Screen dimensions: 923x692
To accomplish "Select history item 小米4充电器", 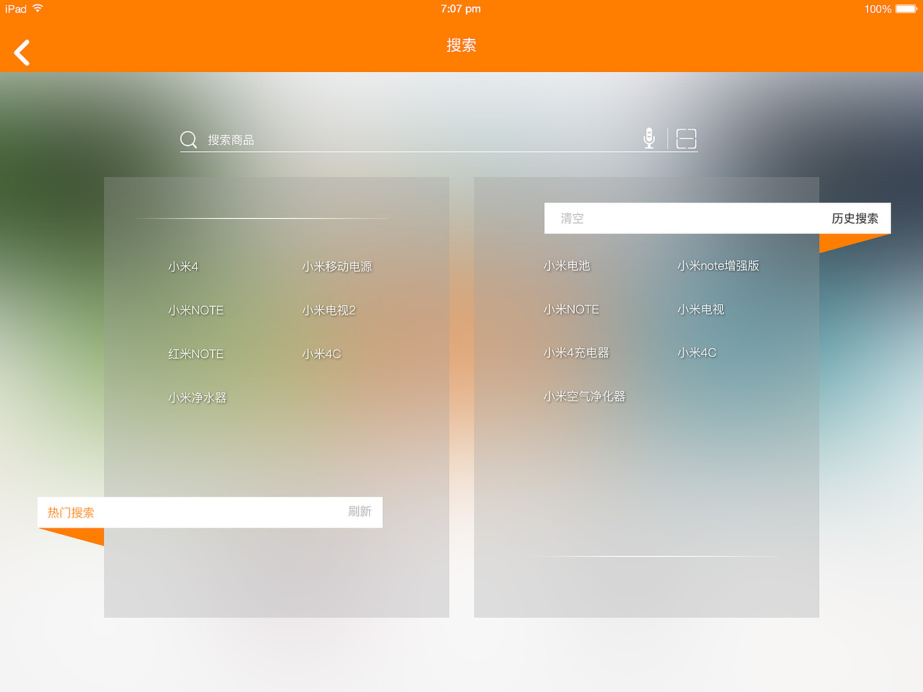I will pyautogui.click(x=576, y=352).
